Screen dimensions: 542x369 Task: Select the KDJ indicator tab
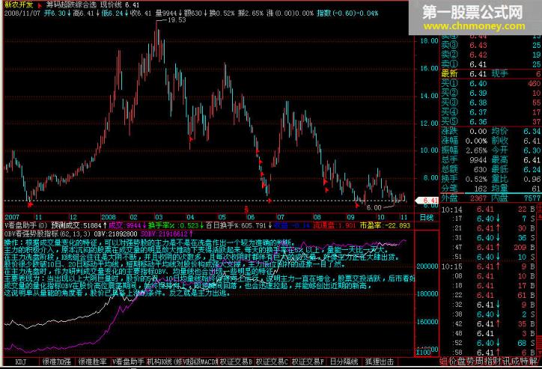[21, 362]
